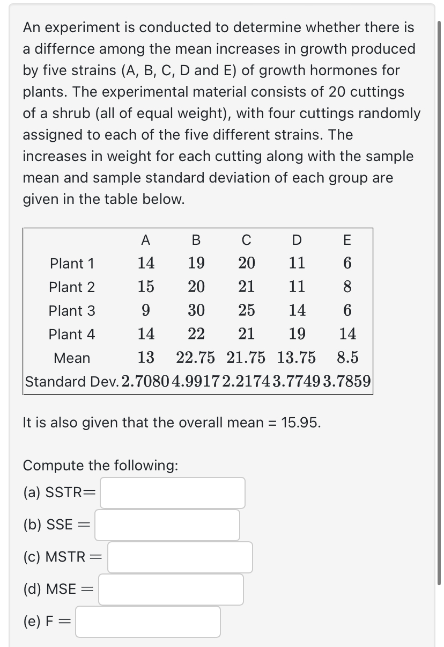Click the column header labeled E
Image resolution: width=444 pixels, height=647 pixels.
pos(347,240)
